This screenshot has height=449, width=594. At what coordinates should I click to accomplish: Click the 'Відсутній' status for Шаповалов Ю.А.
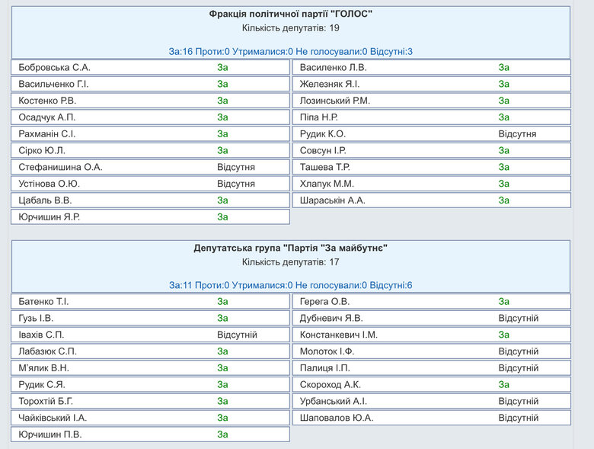(519, 419)
